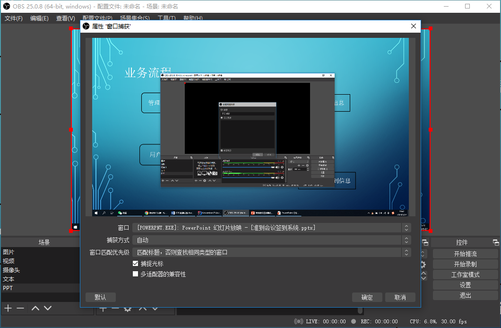Open the 窗口匹配优先级 dropdown

coord(272,252)
